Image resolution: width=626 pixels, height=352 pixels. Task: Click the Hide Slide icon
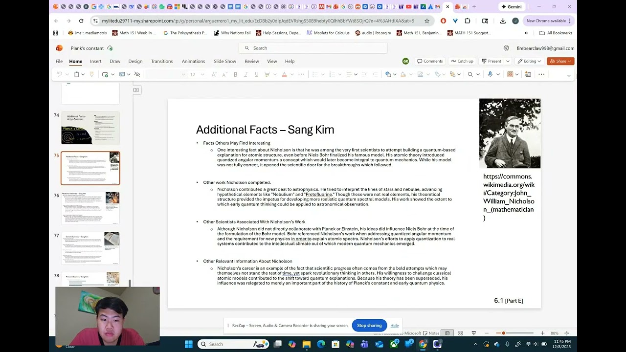coord(137,74)
